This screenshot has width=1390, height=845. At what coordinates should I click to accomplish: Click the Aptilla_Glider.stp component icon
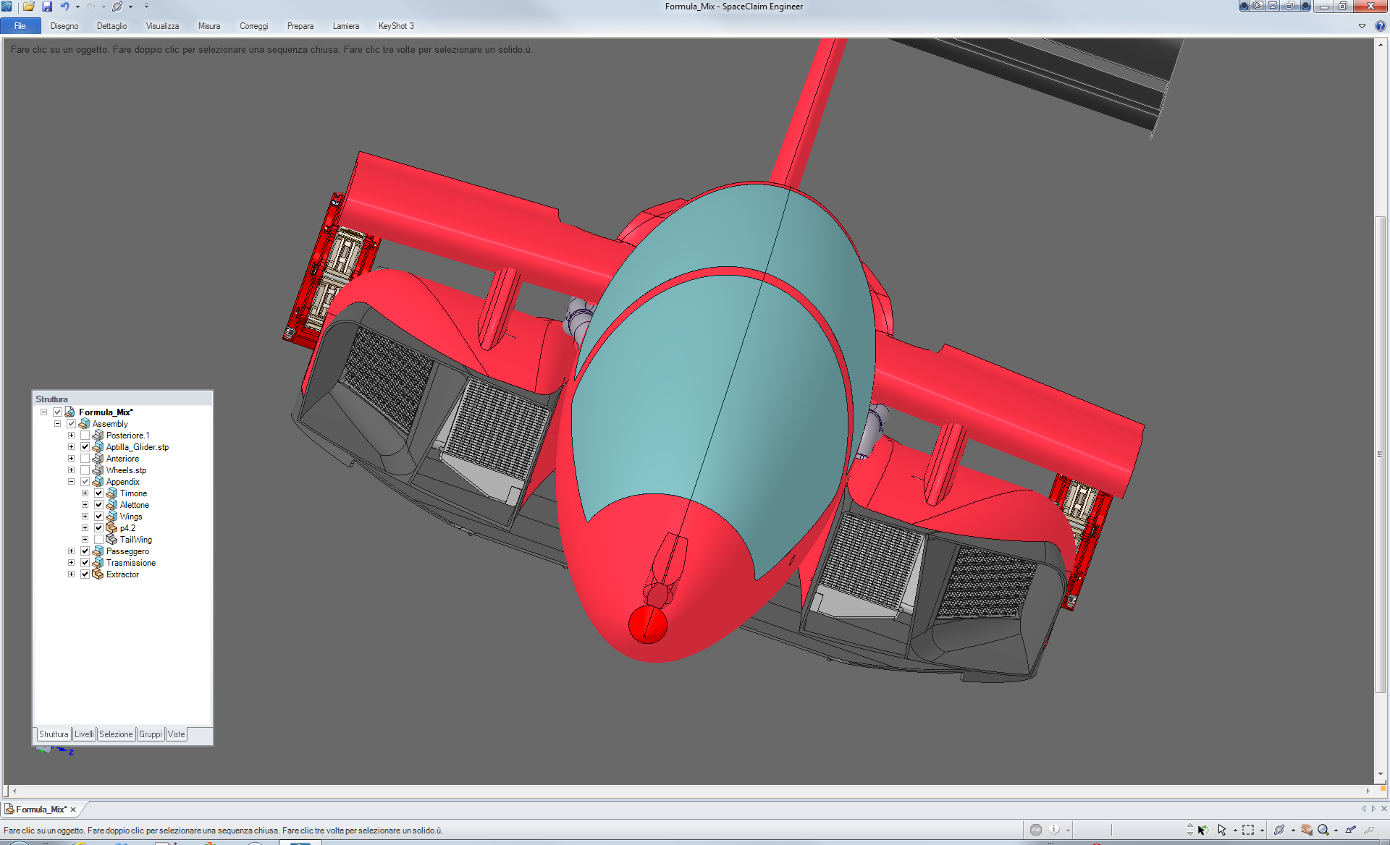(x=98, y=447)
